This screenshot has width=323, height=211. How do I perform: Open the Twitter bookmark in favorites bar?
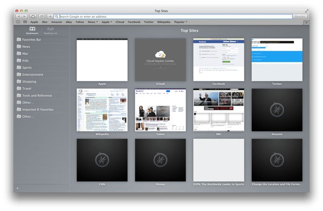coord(149,22)
